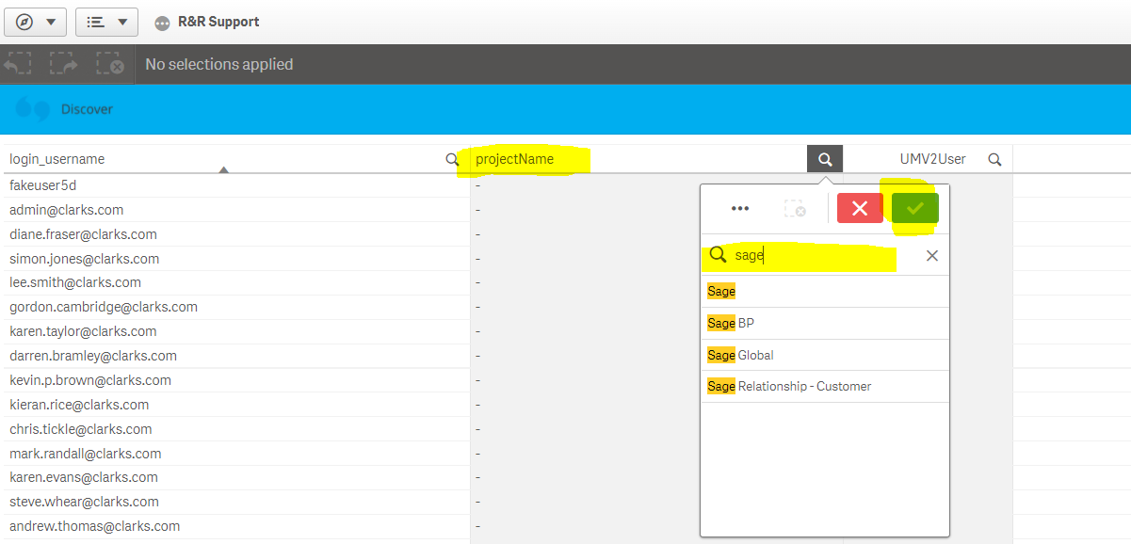Open the compass navigation menu
The width and height of the screenshot is (1131, 544).
coord(35,22)
